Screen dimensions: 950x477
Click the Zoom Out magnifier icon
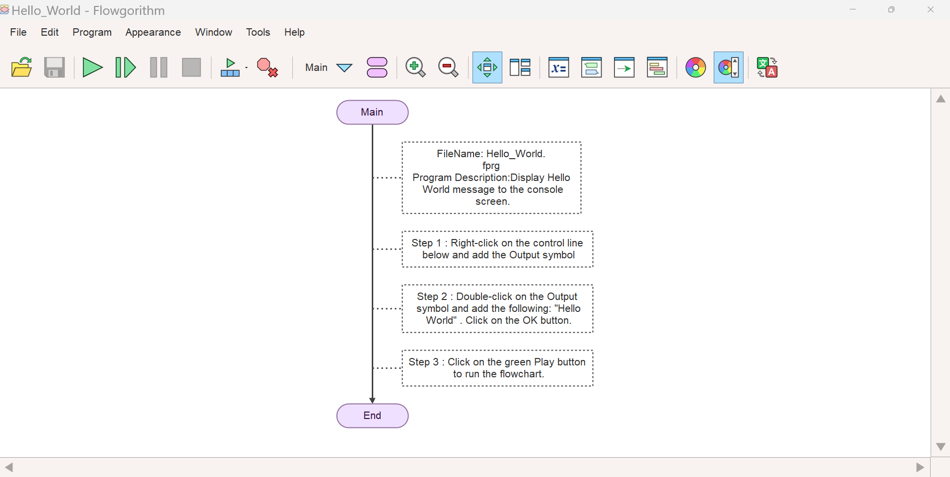click(x=448, y=67)
